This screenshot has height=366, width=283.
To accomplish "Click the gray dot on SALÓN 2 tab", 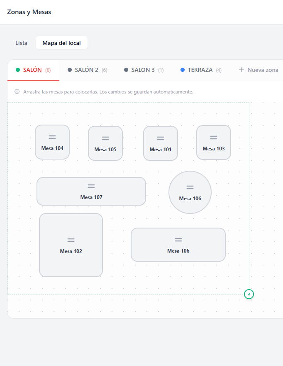I will click(x=69, y=70).
